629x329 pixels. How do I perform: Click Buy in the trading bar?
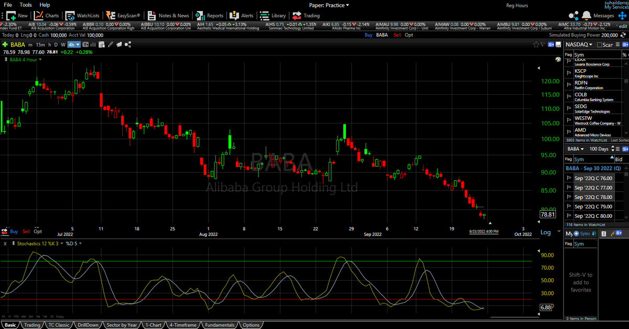tap(368, 35)
